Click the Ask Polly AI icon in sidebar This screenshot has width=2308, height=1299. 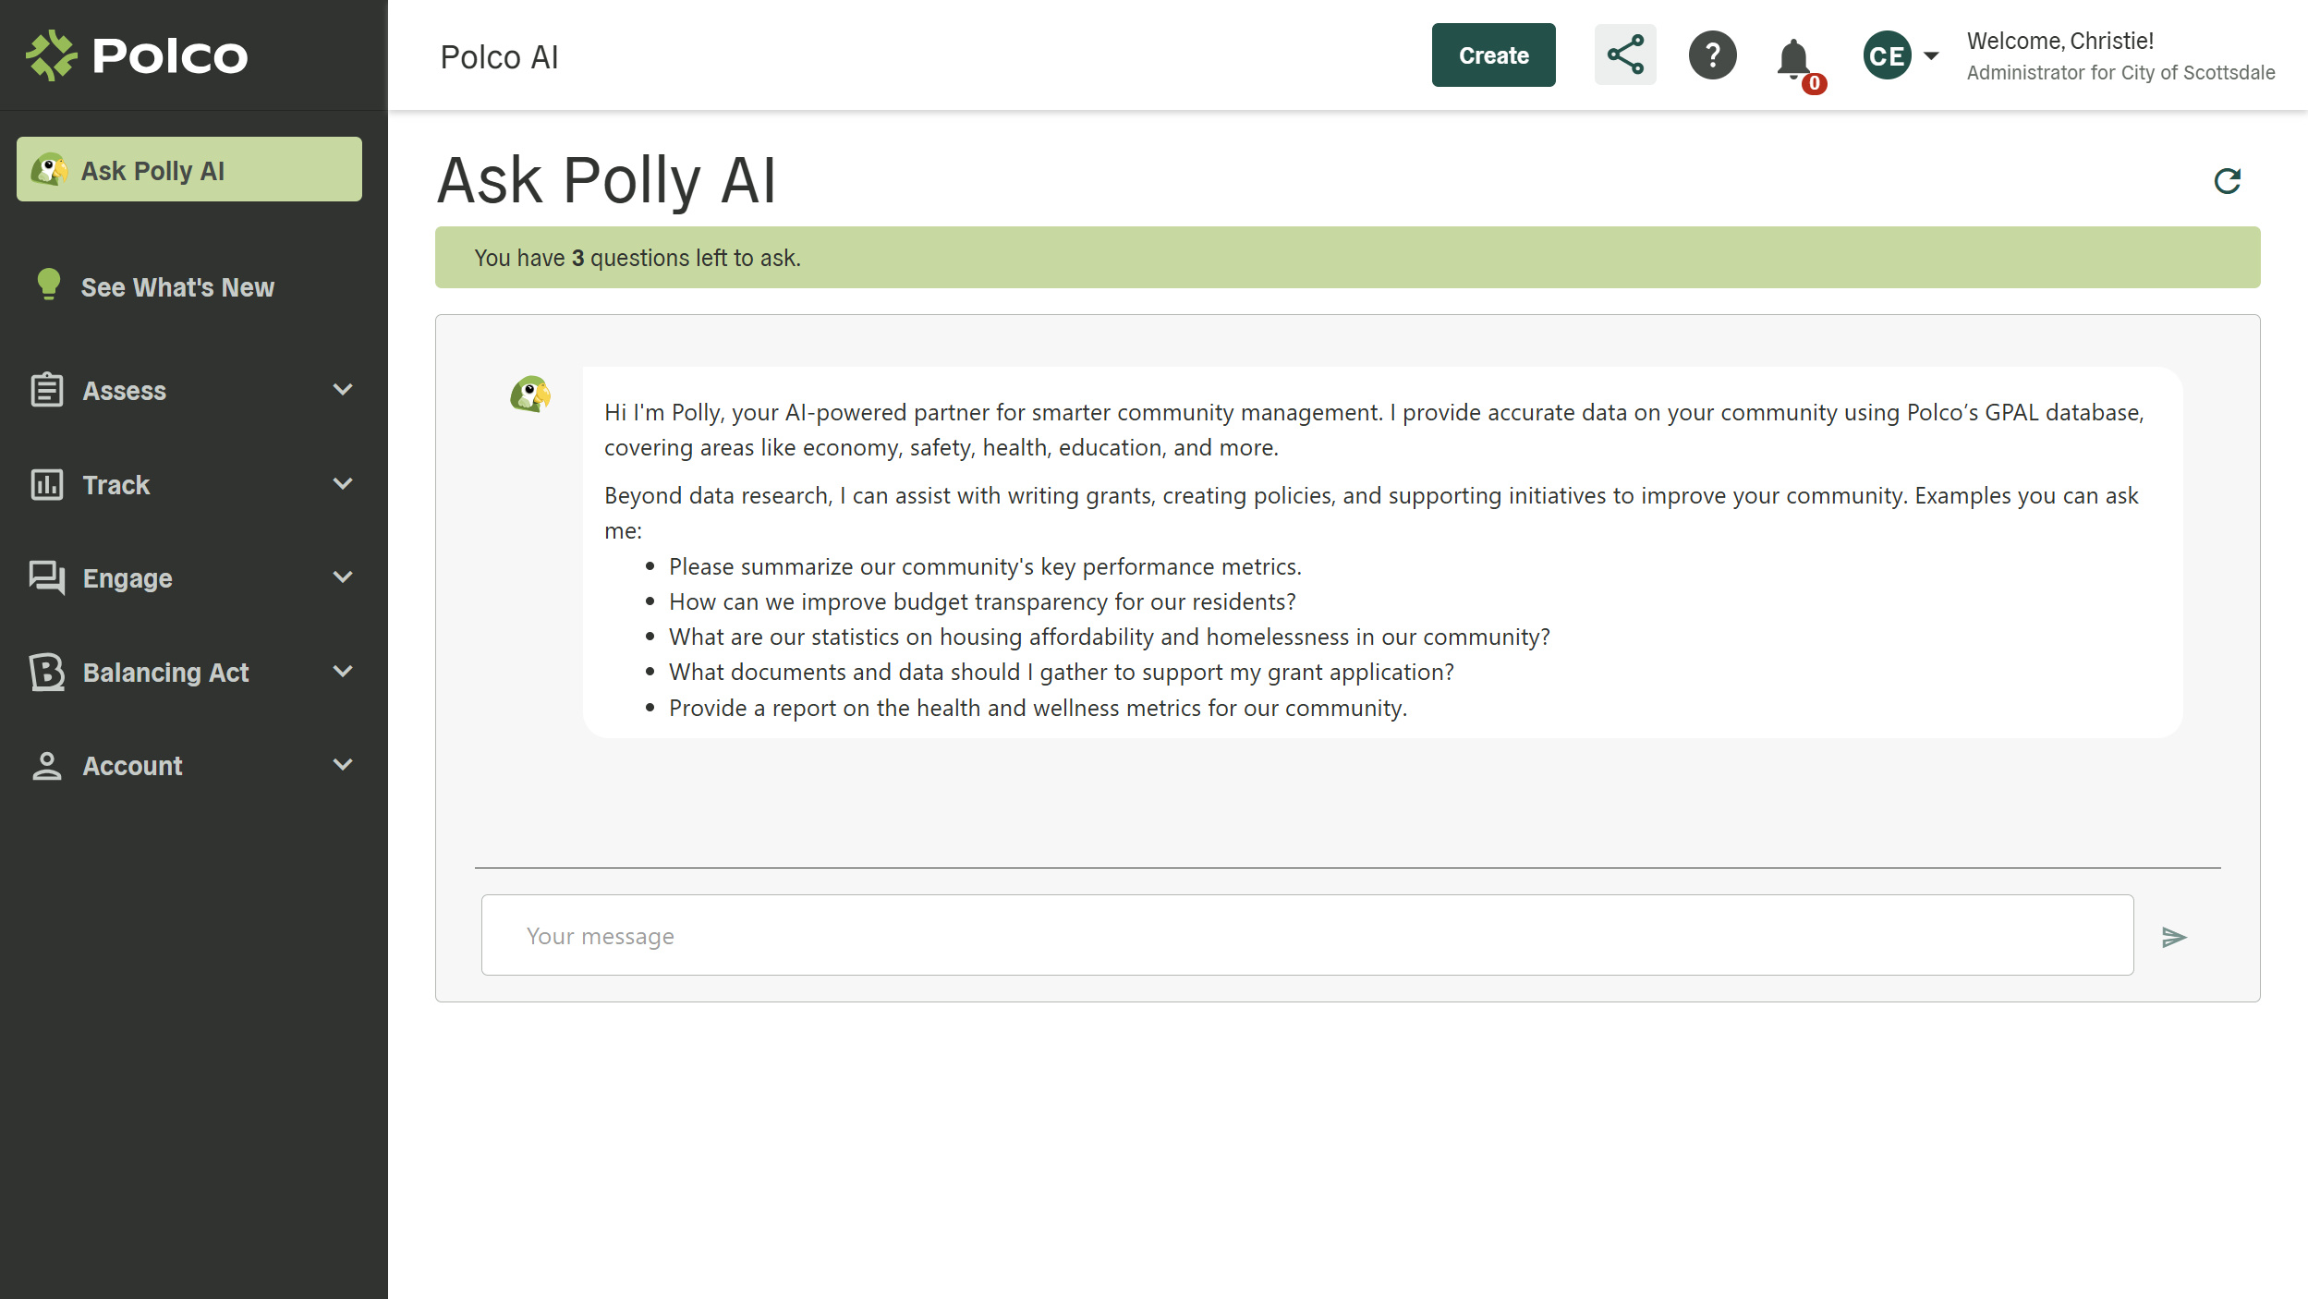[53, 169]
